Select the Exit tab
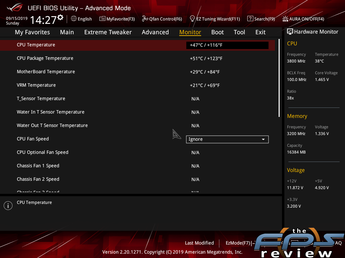Viewport: 345px width, 258px height. 260,32
